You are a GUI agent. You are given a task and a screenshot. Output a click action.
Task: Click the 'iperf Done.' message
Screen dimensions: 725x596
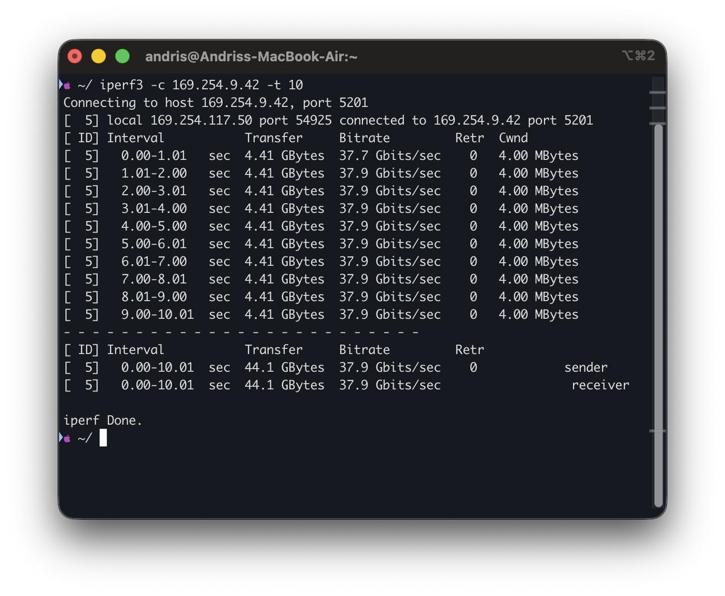point(103,420)
